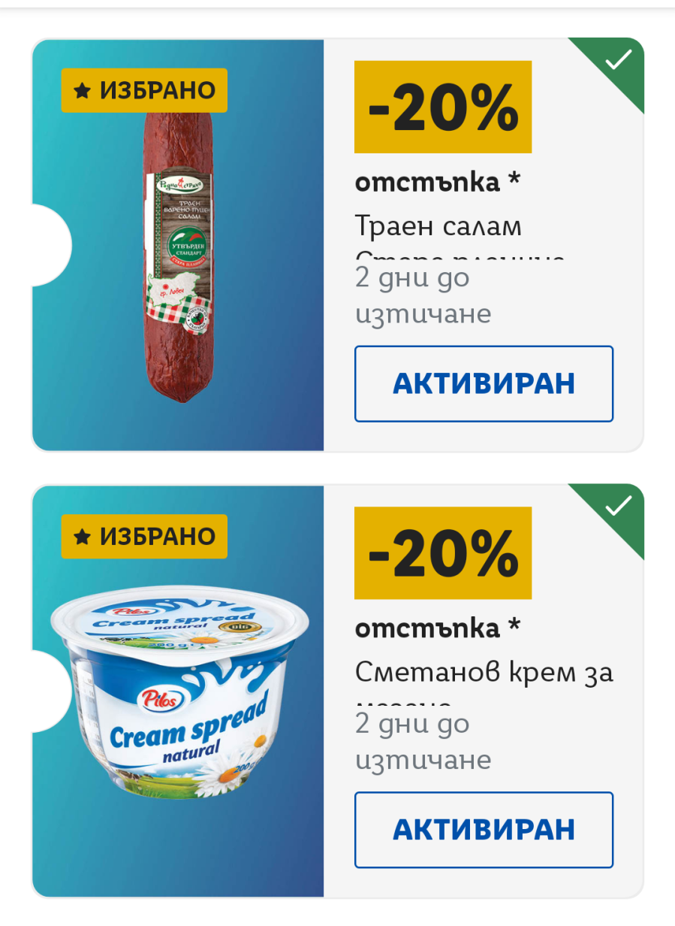
Task: Tap the -20% label on salami coupon
Action: coord(443,107)
